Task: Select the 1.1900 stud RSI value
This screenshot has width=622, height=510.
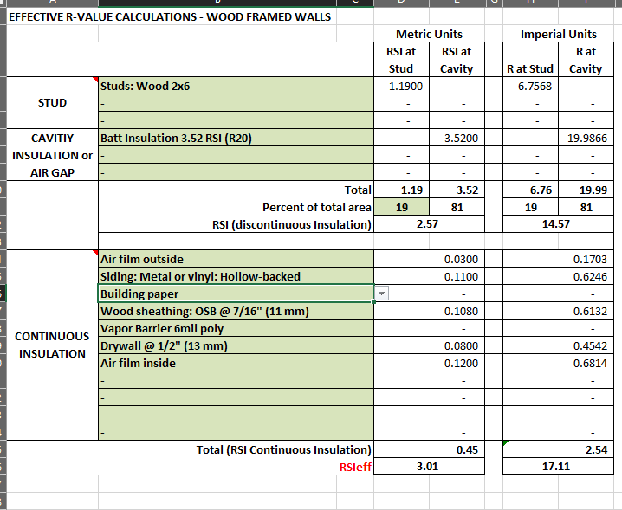Action: [x=401, y=86]
